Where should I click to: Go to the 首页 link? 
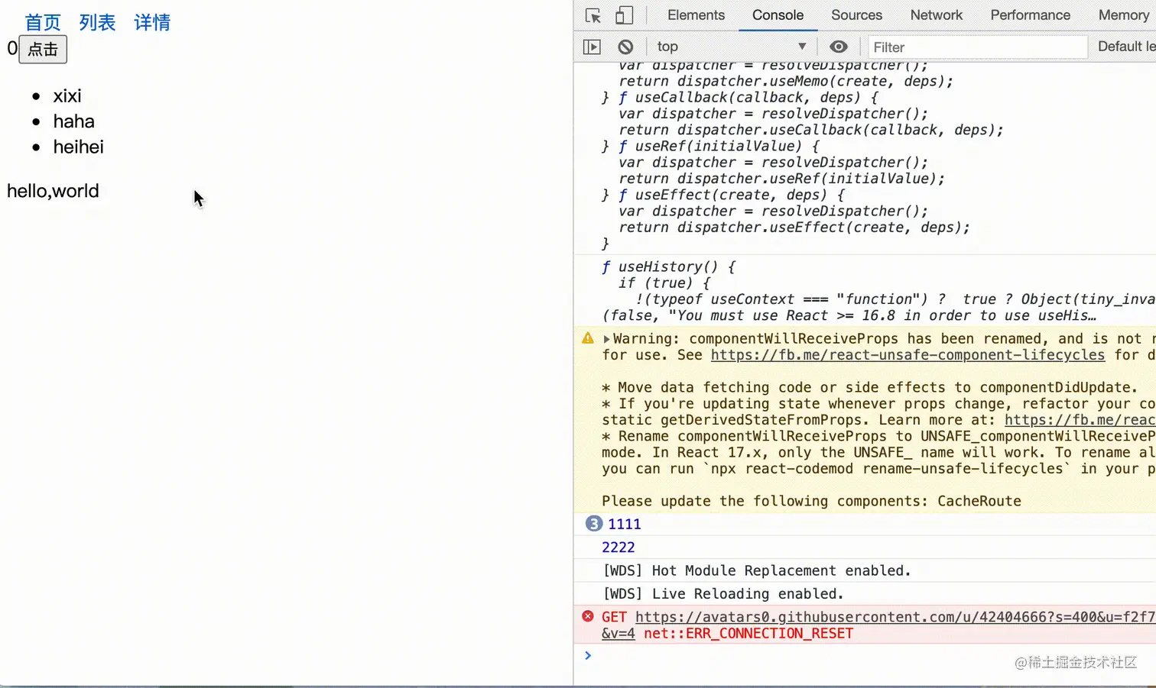tap(43, 23)
